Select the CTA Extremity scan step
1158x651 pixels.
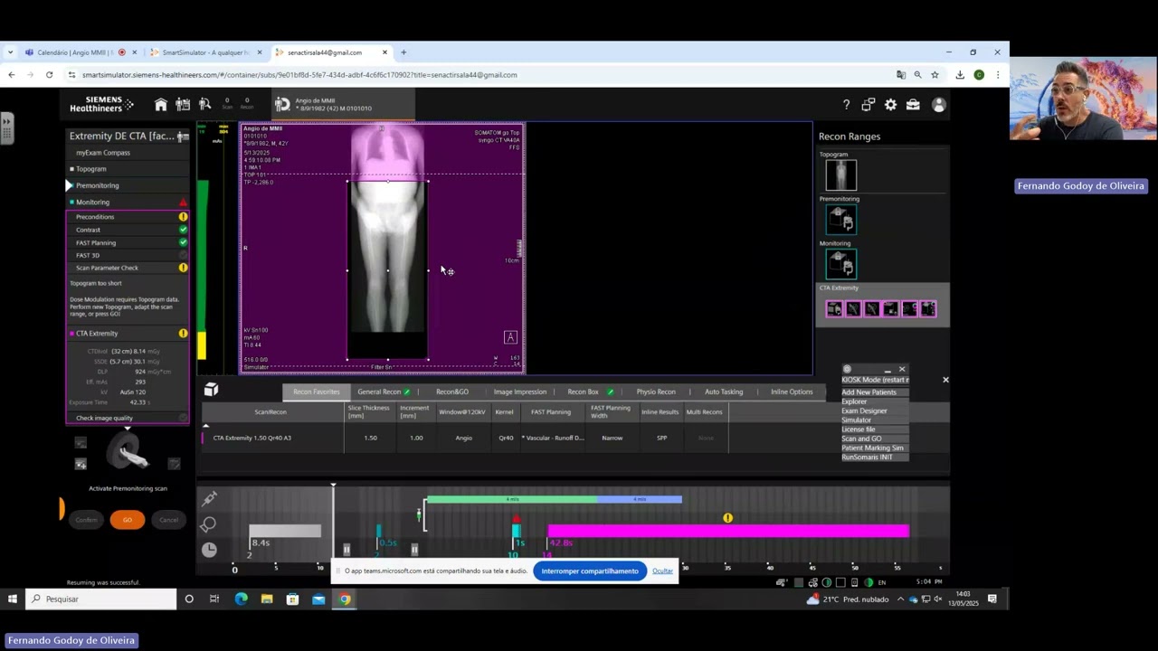128,334
